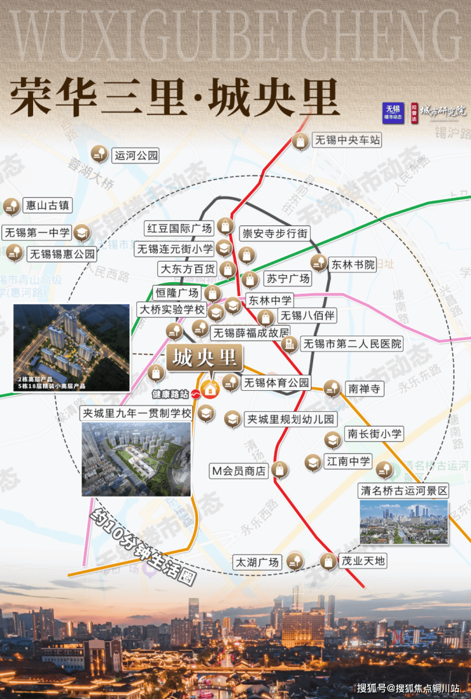
Task: Click the 太湖广场 label
Action: click(x=257, y=562)
